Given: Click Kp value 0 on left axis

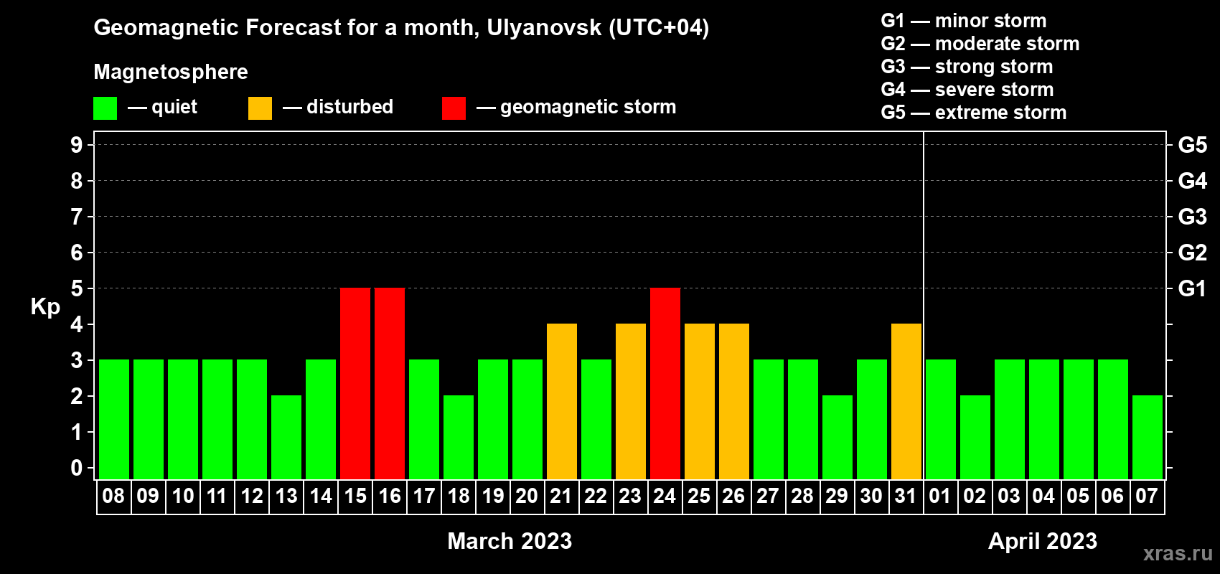Looking at the screenshot, I should tap(77, 468).
